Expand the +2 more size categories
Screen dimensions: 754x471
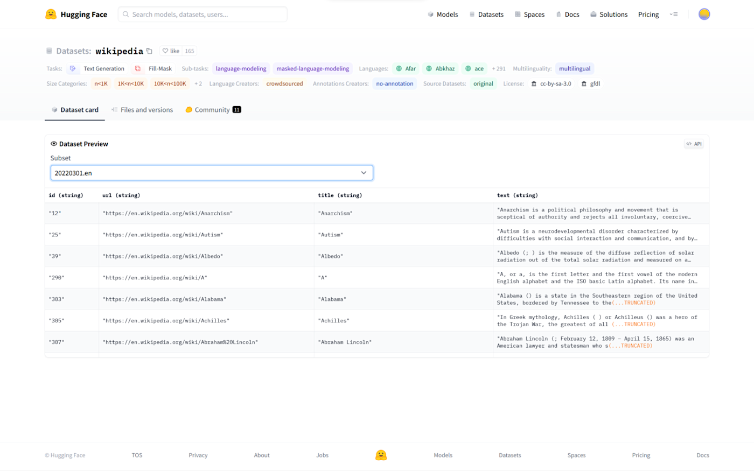[x=198, y=84]
